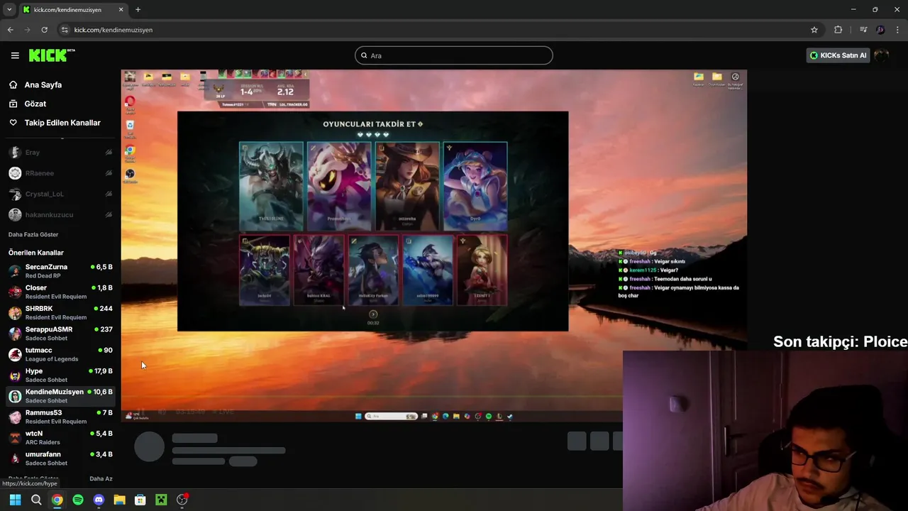Image resolution: width=908 pixels, height=511 pixels.
Task: Open Chrome media controls icon
Action: 863,30
